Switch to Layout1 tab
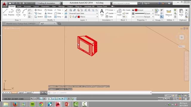Screen dimensions: 191x107 coord(21,92)
